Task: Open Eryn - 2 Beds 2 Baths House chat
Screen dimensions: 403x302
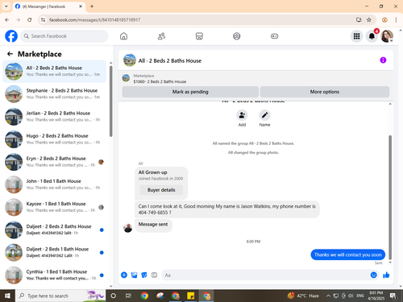Action: click(x=54, y=162)
